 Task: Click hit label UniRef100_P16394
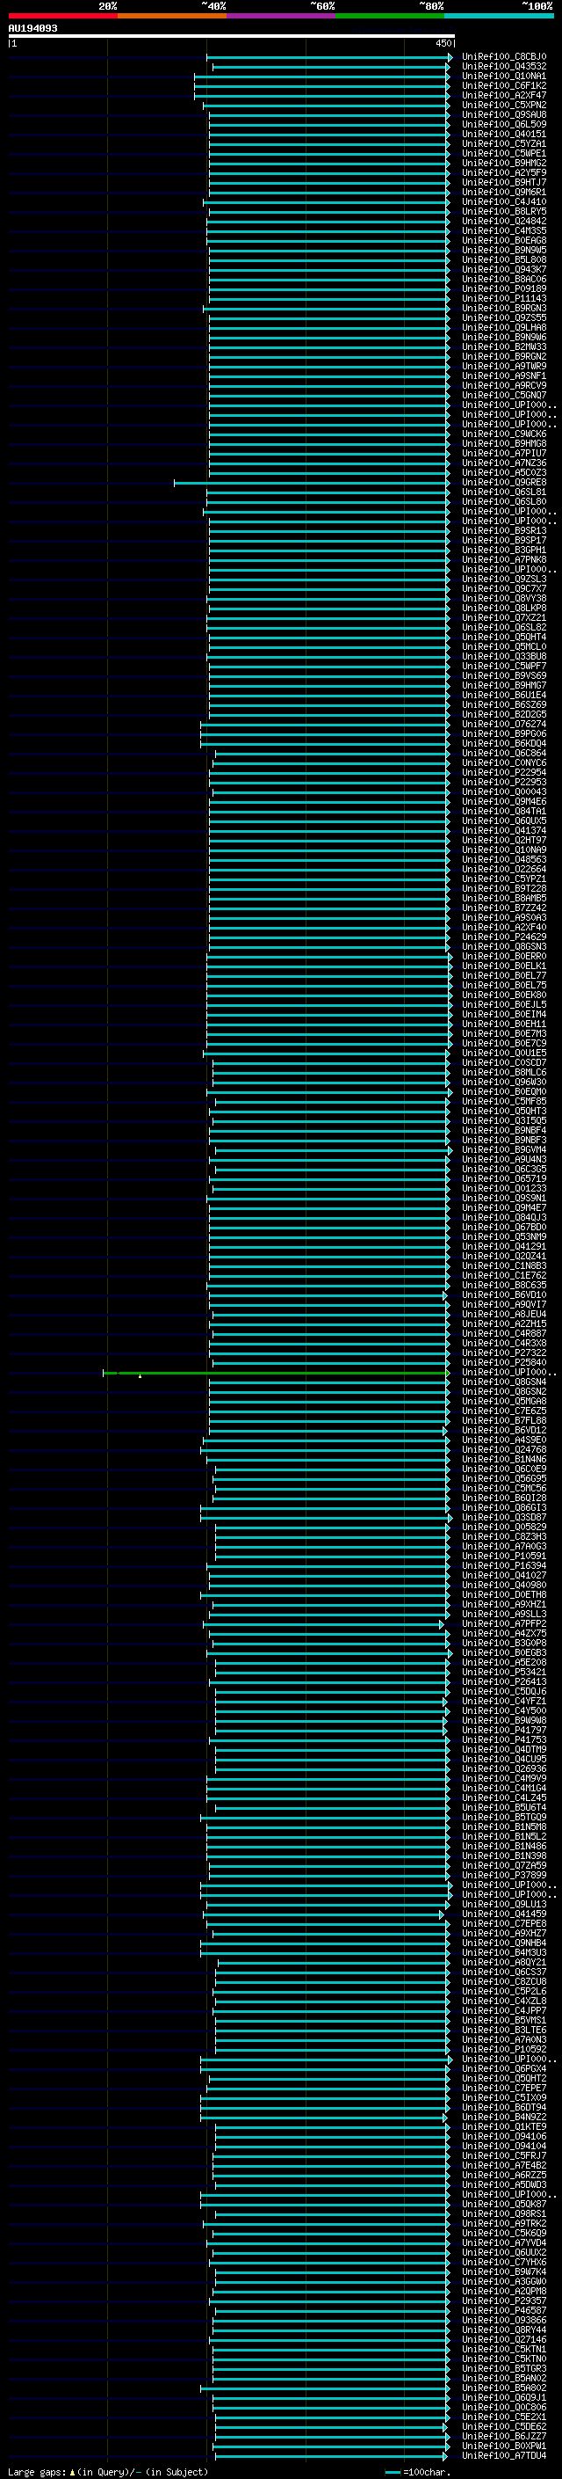click(503, 1565)
